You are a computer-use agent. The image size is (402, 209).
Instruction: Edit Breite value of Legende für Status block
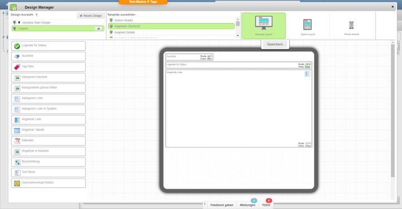[x=308, y=64]
